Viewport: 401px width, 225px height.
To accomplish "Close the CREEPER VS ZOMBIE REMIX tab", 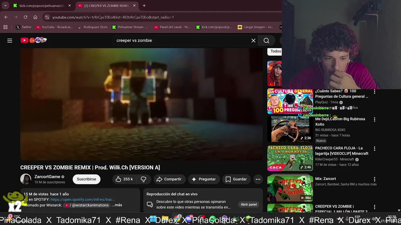I will click(x=134, y=6).
